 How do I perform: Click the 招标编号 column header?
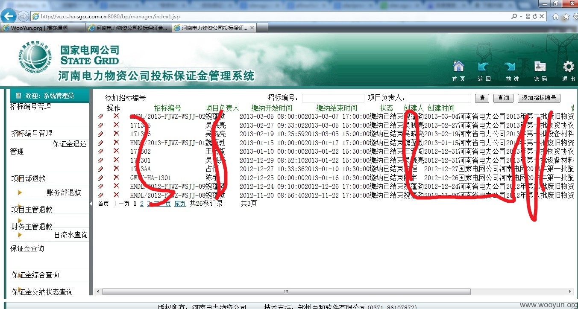167,108
